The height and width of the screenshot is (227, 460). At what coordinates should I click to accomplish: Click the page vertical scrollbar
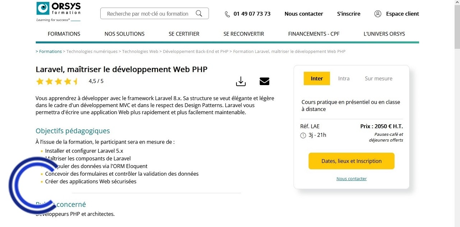pyautogui.click(x=457, y=114)
